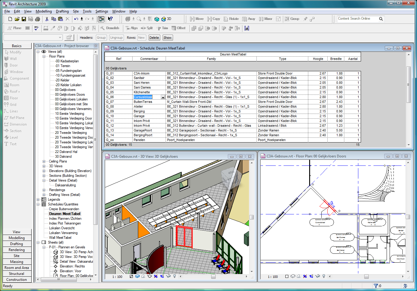Click the Headers Group button
417x291 pixels.
pyautogui.click(x=101, y=38)
